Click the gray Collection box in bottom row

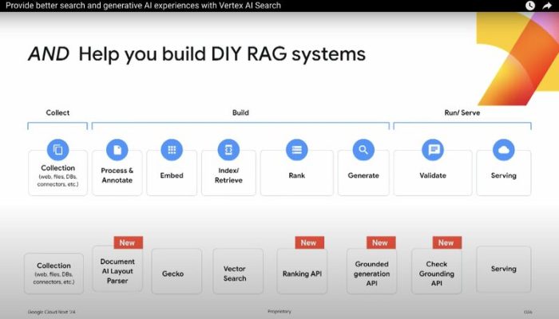pyautogui.click(x=54, y=274)
